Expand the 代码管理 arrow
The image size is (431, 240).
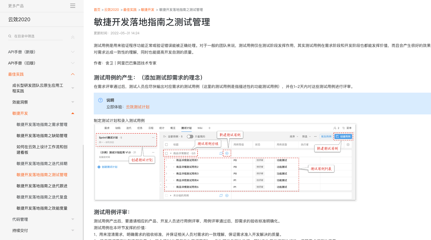pyautogui.click(x=73, y=219)
